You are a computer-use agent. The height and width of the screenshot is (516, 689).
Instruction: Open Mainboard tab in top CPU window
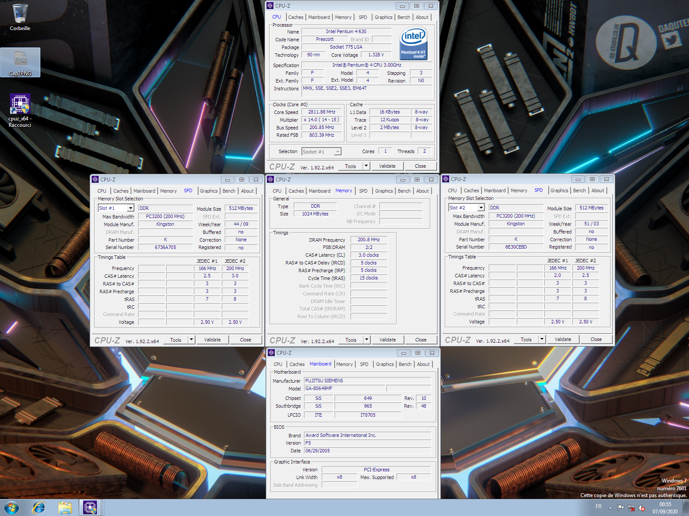pyautogui.click(x=319, y=17)
